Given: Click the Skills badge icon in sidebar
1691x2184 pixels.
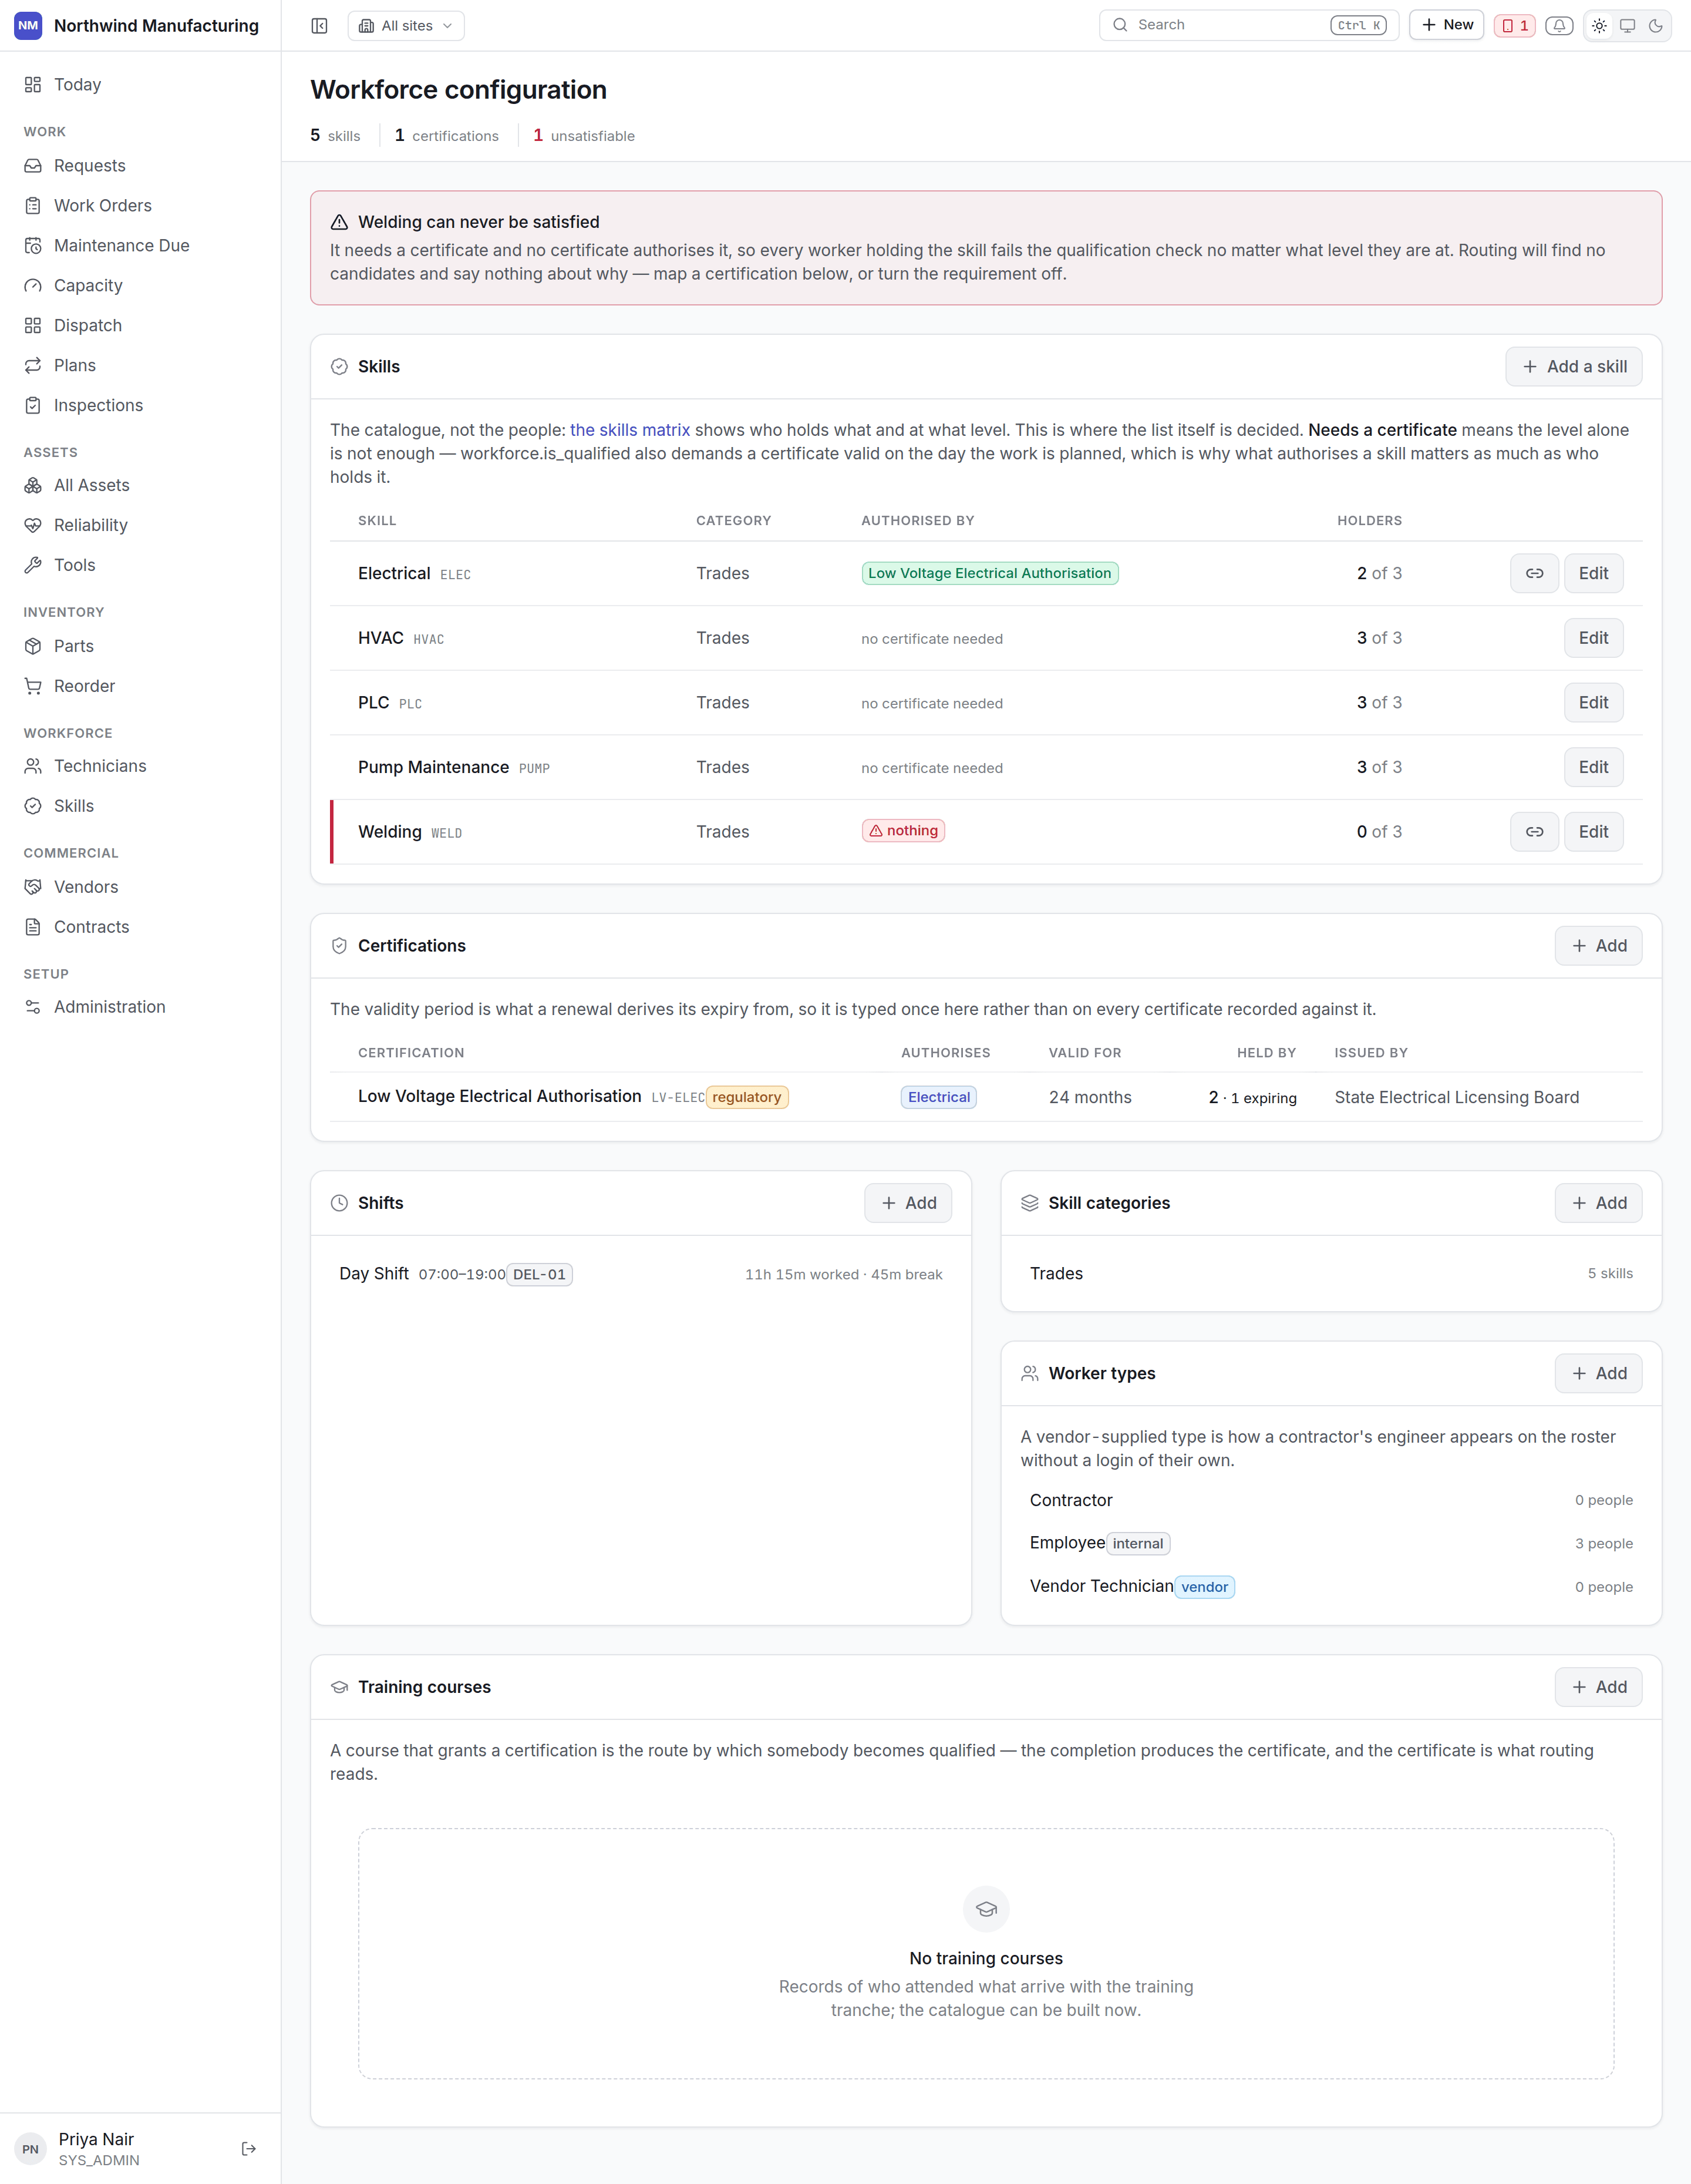Looking at the screenshot, I should [33, 807].
